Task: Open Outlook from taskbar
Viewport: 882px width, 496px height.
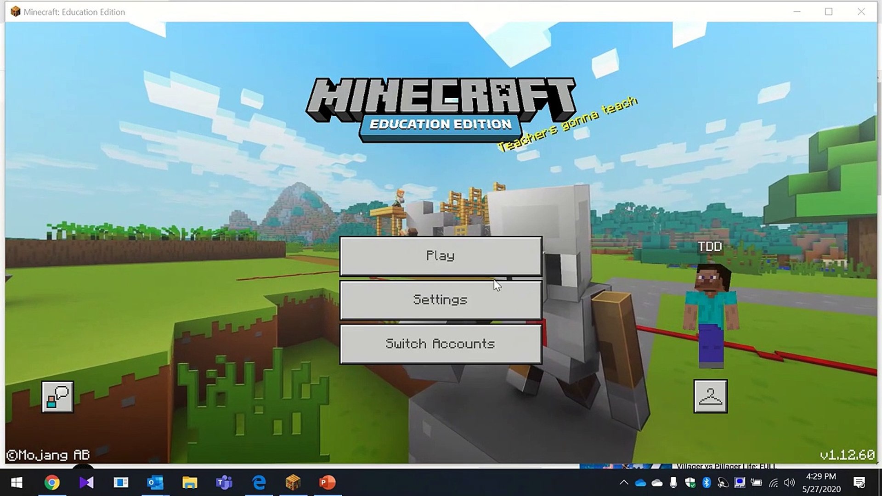Action: tap(155, 483)
